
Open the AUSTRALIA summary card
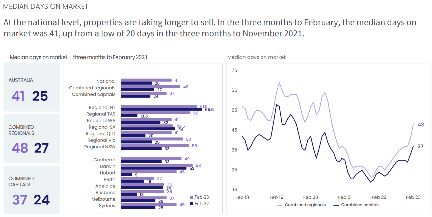click(32, 87)
